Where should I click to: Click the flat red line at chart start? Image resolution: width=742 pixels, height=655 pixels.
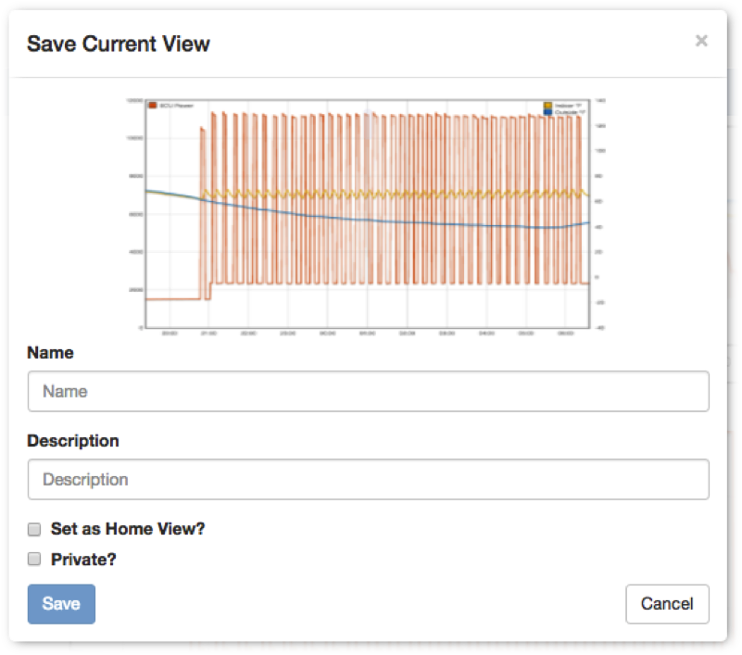[x=173, y=299]
